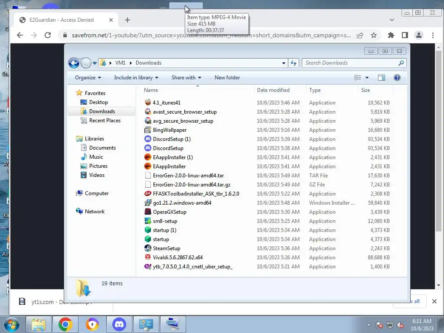Select the startup (1) file icon

[x=147, y=230]
